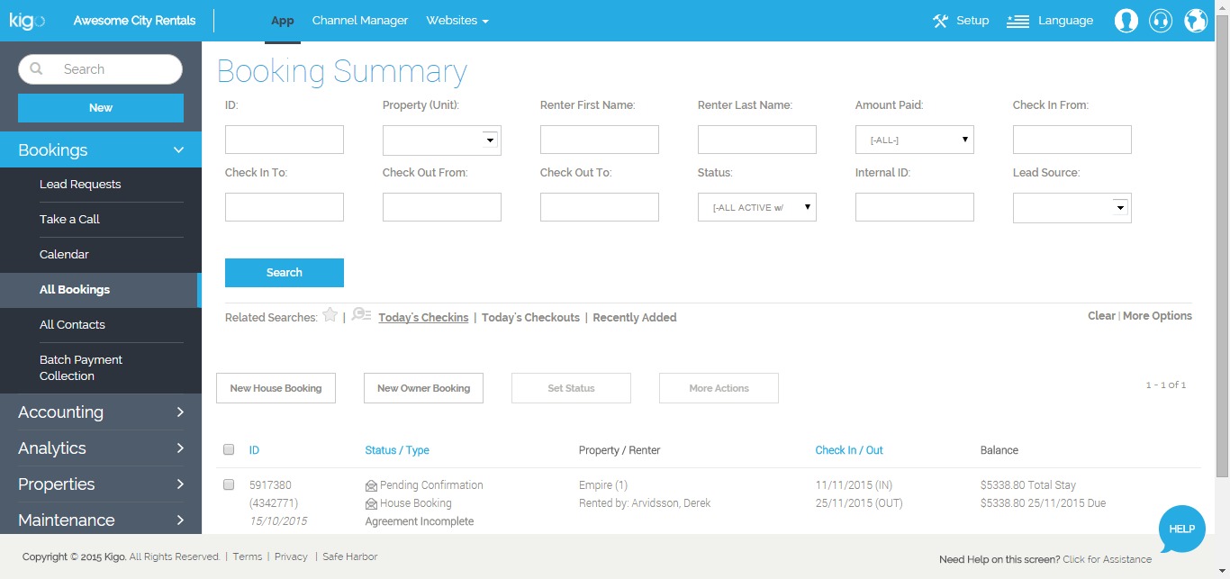Sort by the Status / Type column header
Viewport: 1230px width, 579px height.
coord(397,450)
